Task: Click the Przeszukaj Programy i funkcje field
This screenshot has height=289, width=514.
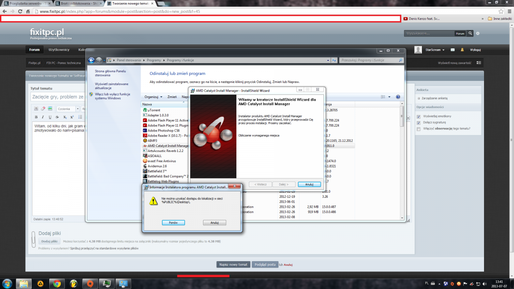Action: (x=371, y=60)
